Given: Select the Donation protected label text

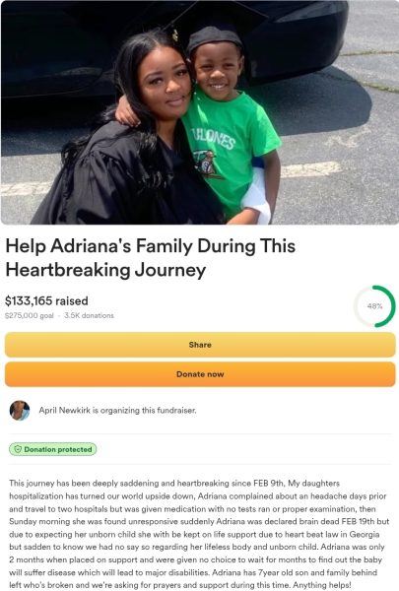Looking at the screenshot, I should tap(58, 449).
